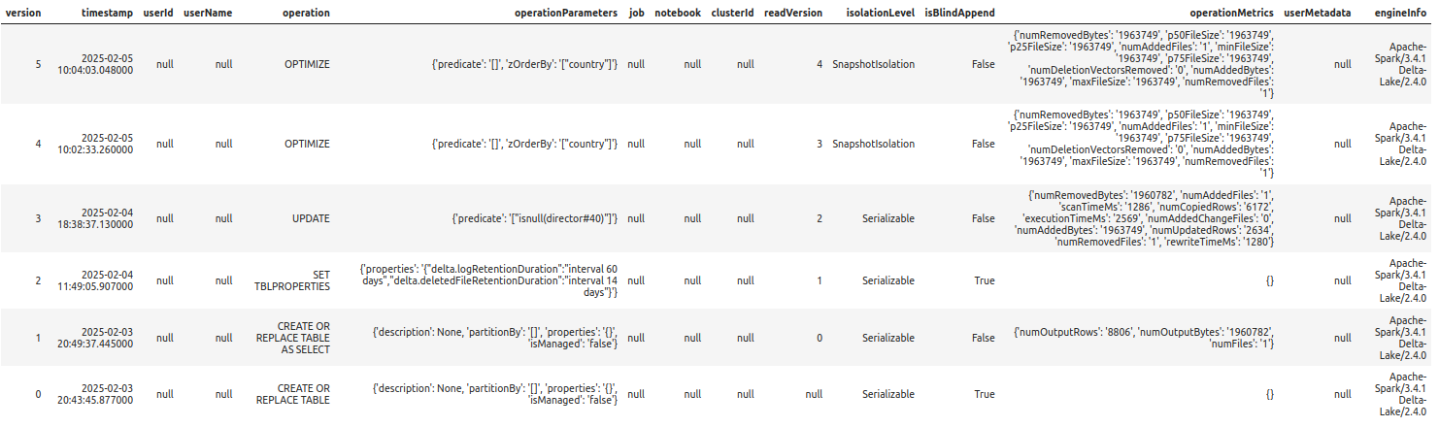Viewport: 1439px width, 427px height.
Task: Click the readVersion column header
Action: pyautogui.click(x=794, y=14)
